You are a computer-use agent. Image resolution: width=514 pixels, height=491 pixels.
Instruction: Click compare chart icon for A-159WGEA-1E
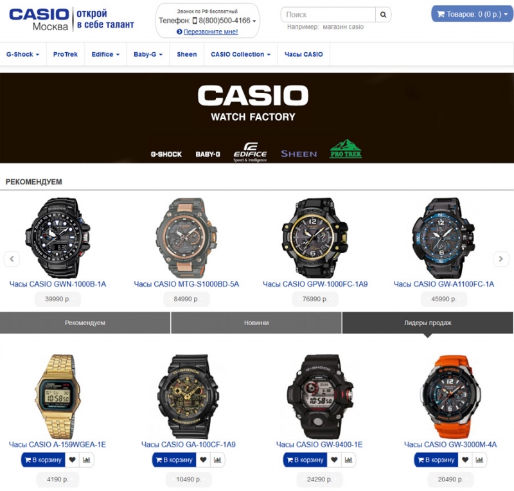pos(87,460)
